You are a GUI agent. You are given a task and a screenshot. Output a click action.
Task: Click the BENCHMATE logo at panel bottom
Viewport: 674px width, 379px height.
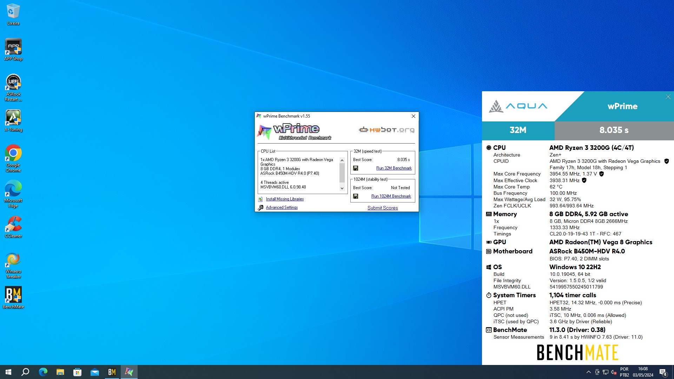(577, 352)
